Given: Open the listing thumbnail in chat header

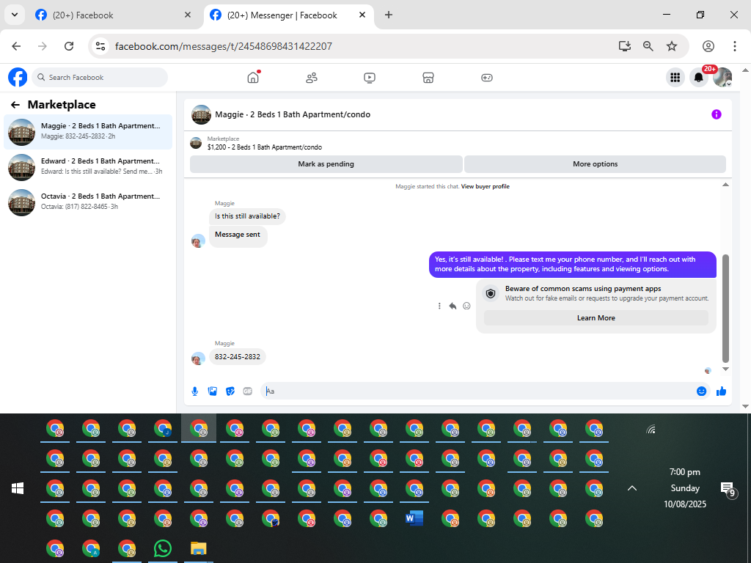Looking at the screenshot, I should [x=201, y=114].
